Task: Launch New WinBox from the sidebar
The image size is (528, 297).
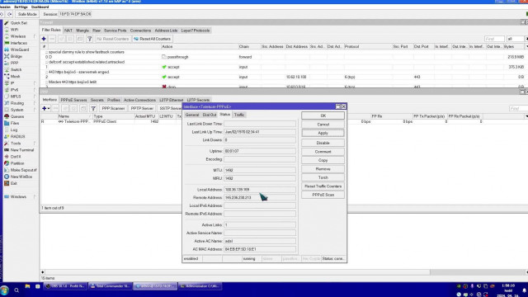Action: pyautogui.click(x=21, y=177)
